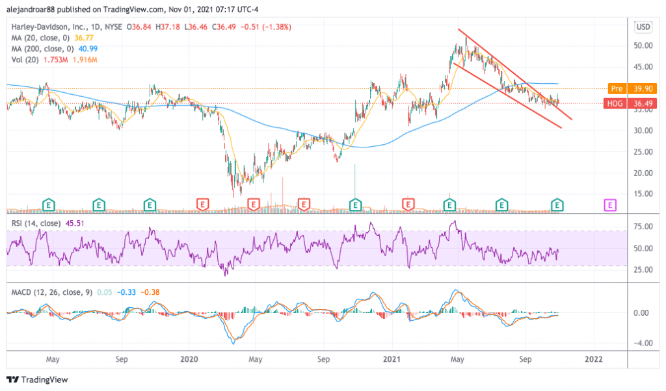Click the 45.00 price axis label
Screen dimensions: 666x391
pyautogui.click(x=643, y=67)
